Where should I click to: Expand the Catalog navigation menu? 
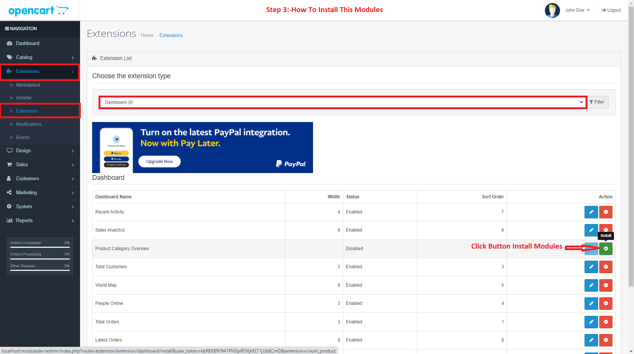click(40, 57)
